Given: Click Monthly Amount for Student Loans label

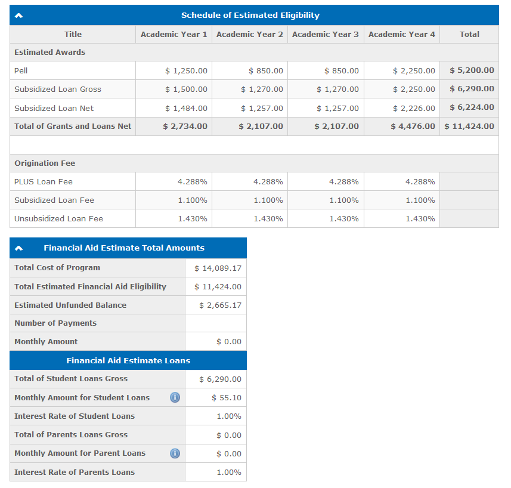Looking at the screenshot, I should click(82, 398).
